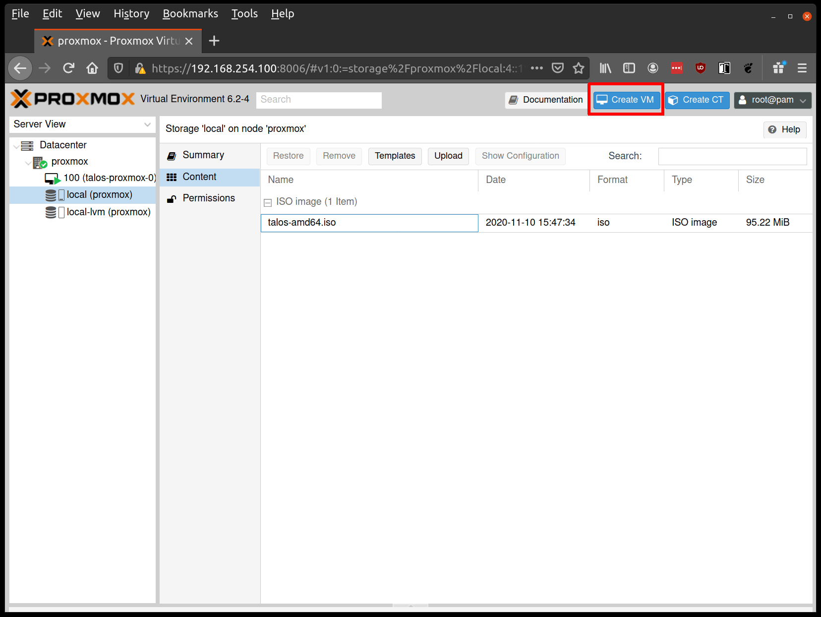This screenshot has width=821, height=617.
Task: Open the Firefox hamburger menu icon
Action: click(x=802, y=68)
